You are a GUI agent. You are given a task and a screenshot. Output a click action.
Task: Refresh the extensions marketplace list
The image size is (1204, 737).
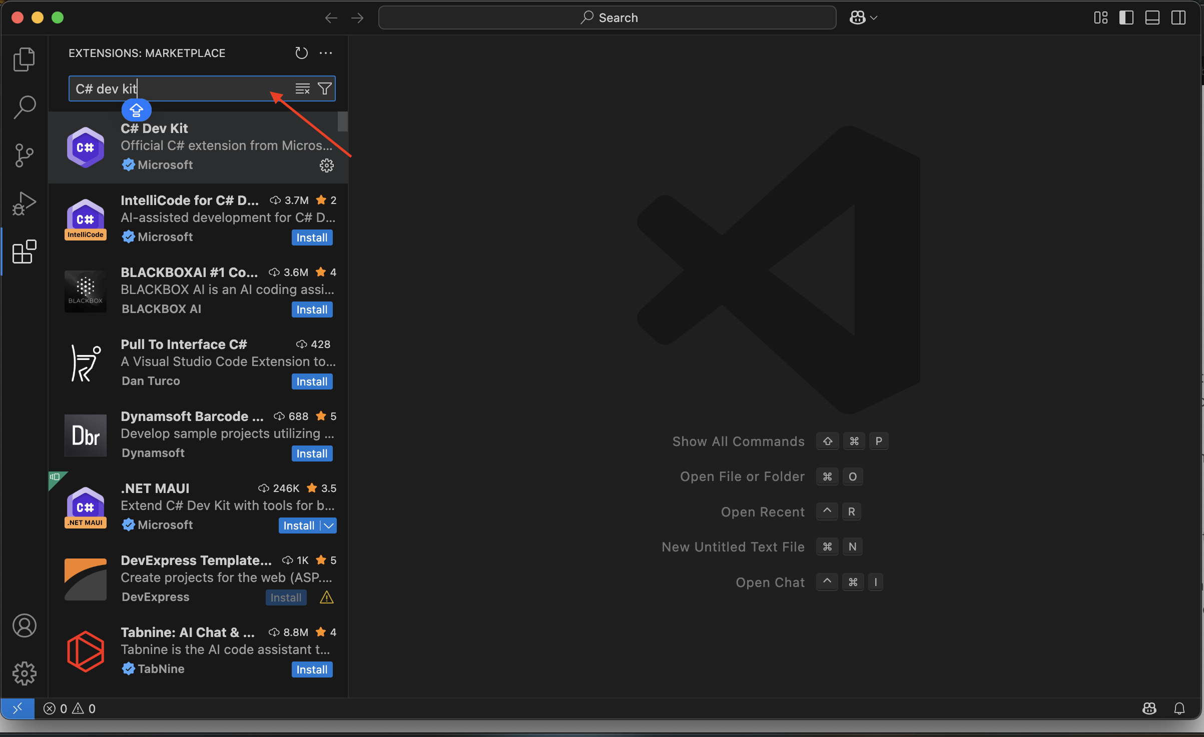[301, 53]
